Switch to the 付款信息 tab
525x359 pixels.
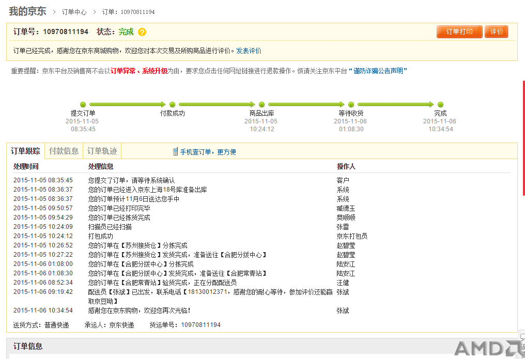(x=64, y=151)
